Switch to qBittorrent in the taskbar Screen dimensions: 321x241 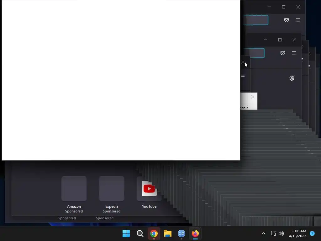(182, 233)
